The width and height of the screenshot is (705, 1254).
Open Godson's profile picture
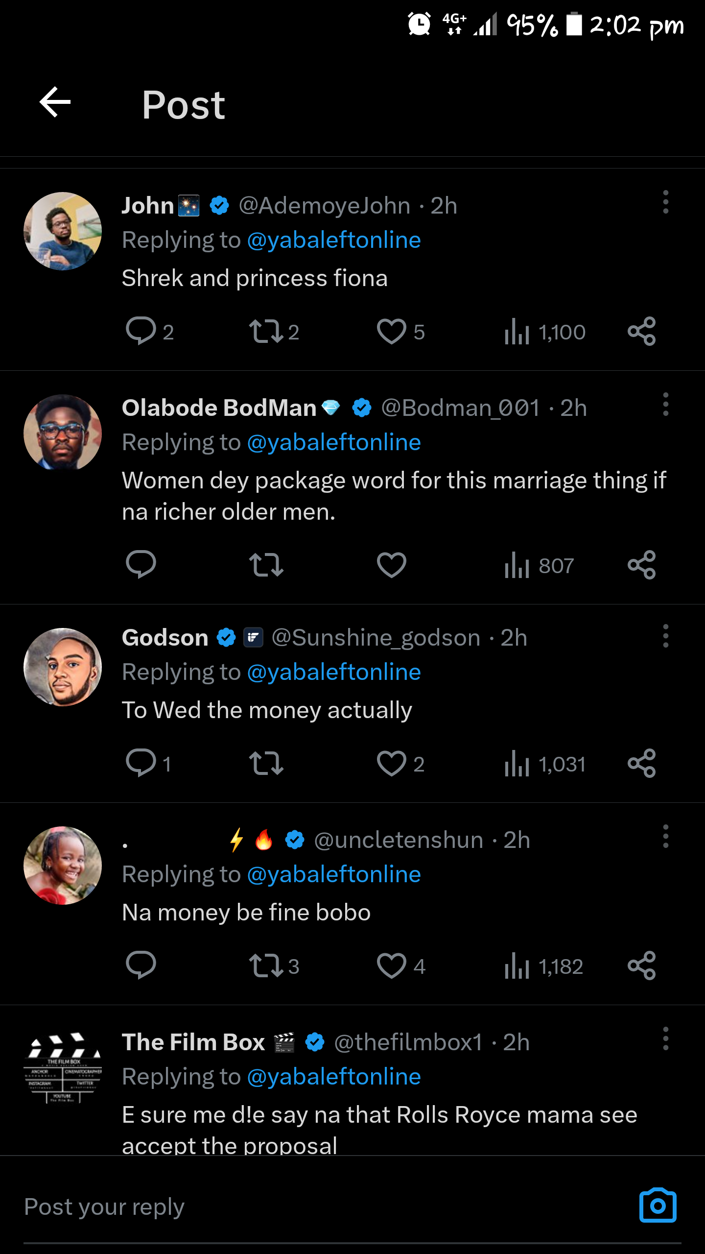[x=63, y=667]
